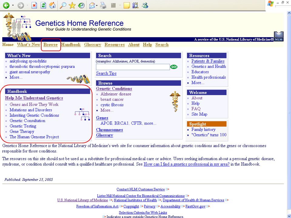Open the "Genetics" turns 100 link
This screenshot has height=218, width=291.
(209, 135)
